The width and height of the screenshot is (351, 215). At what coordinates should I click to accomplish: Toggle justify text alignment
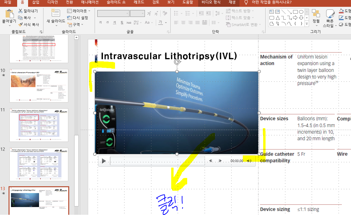click(x=198, y=23)
